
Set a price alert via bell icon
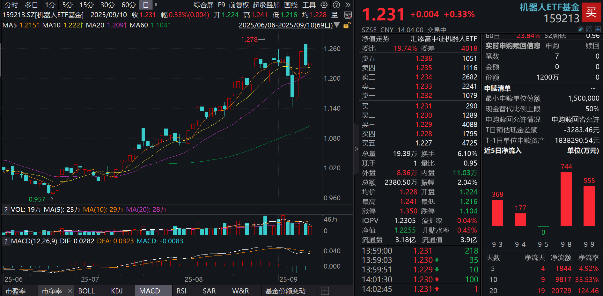(x=589, y=29)
